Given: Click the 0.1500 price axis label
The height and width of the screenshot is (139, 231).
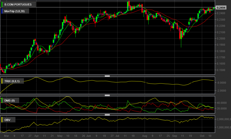Looking at the screenshot, I should 221,70.
